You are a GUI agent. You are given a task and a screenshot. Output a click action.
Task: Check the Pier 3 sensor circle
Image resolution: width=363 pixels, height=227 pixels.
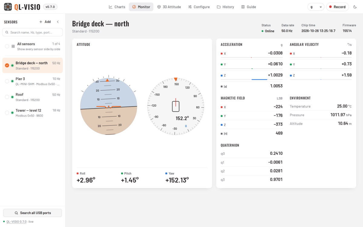(7, 81)
